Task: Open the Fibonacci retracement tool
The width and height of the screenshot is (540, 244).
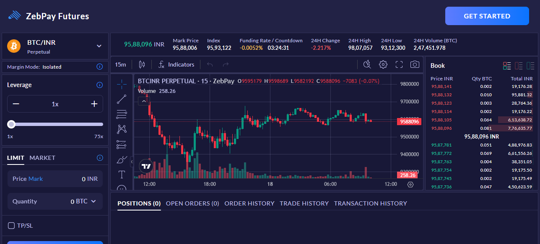Action: coord(122,114)
